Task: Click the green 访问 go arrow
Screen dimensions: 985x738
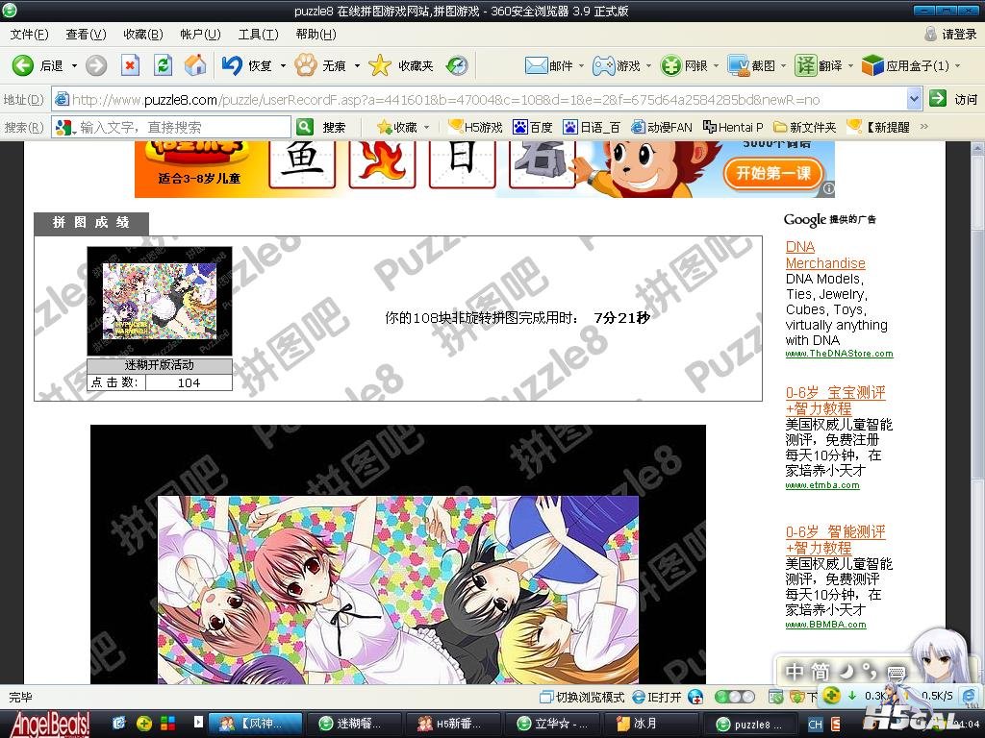Action: click(x=938, y=99)
